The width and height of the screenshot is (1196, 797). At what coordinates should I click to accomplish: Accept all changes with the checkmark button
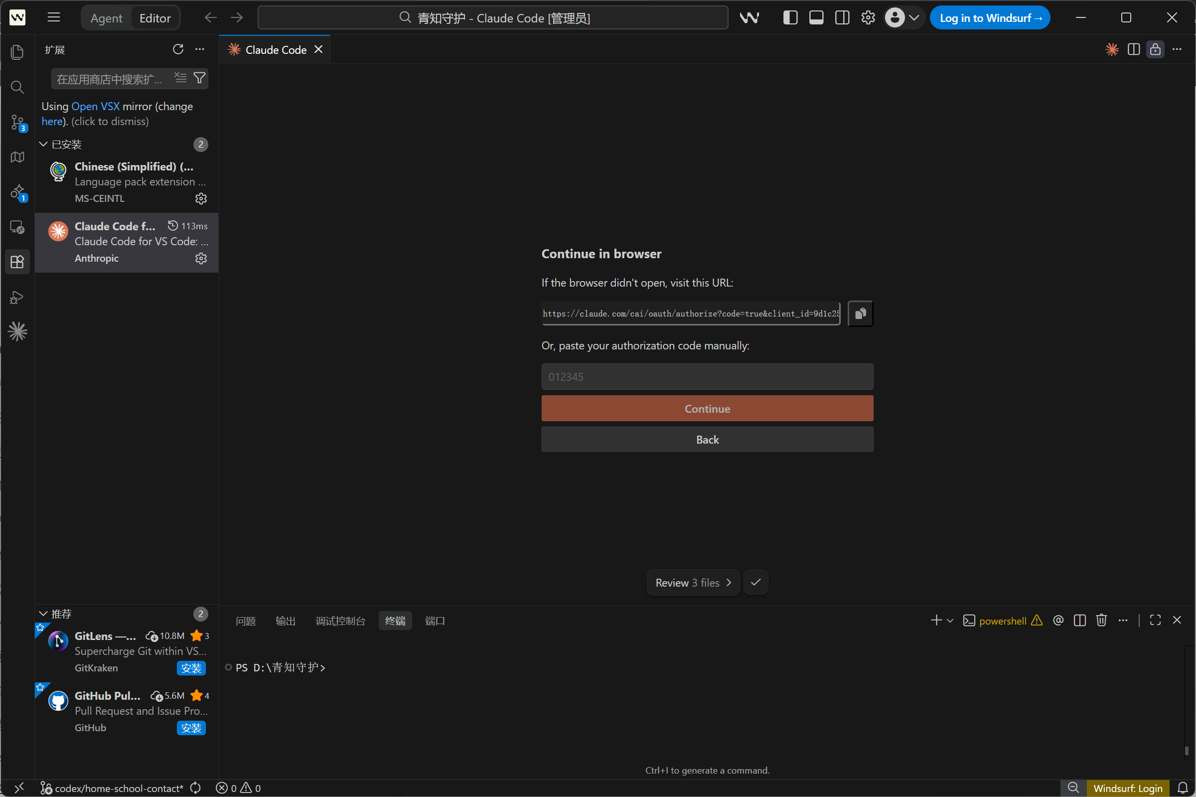pos(755,583)
